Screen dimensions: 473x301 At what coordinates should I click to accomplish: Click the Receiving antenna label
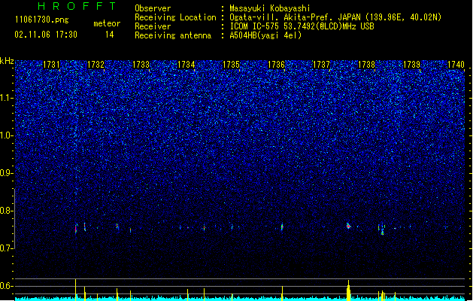coord(173,35)
